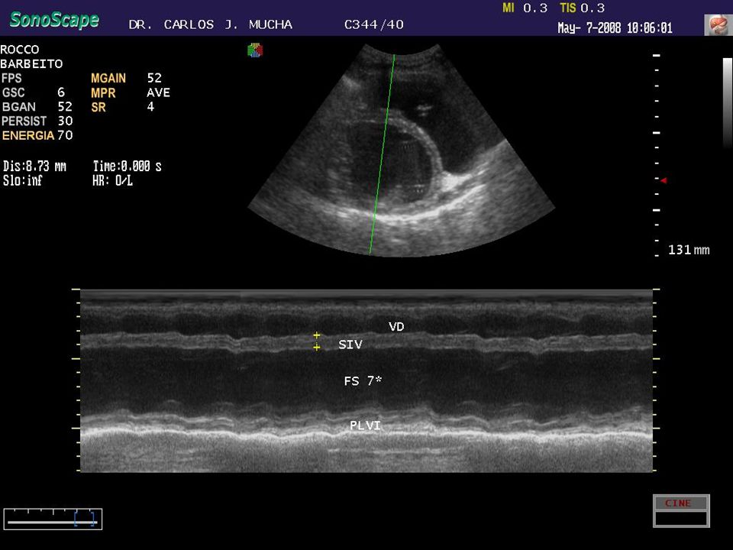Image resolution: width=733 pixels, height=550 pixels.
Task: Click the SR parameter label
Action: pos(98,107)
